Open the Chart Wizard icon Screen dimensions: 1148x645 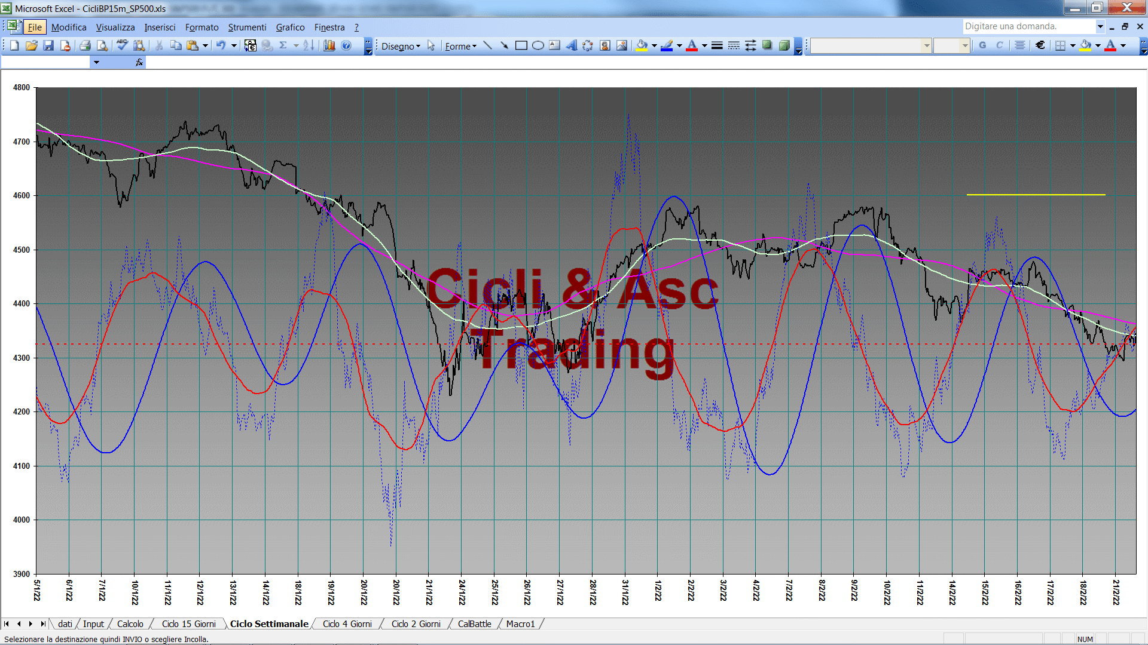[329, 45]
